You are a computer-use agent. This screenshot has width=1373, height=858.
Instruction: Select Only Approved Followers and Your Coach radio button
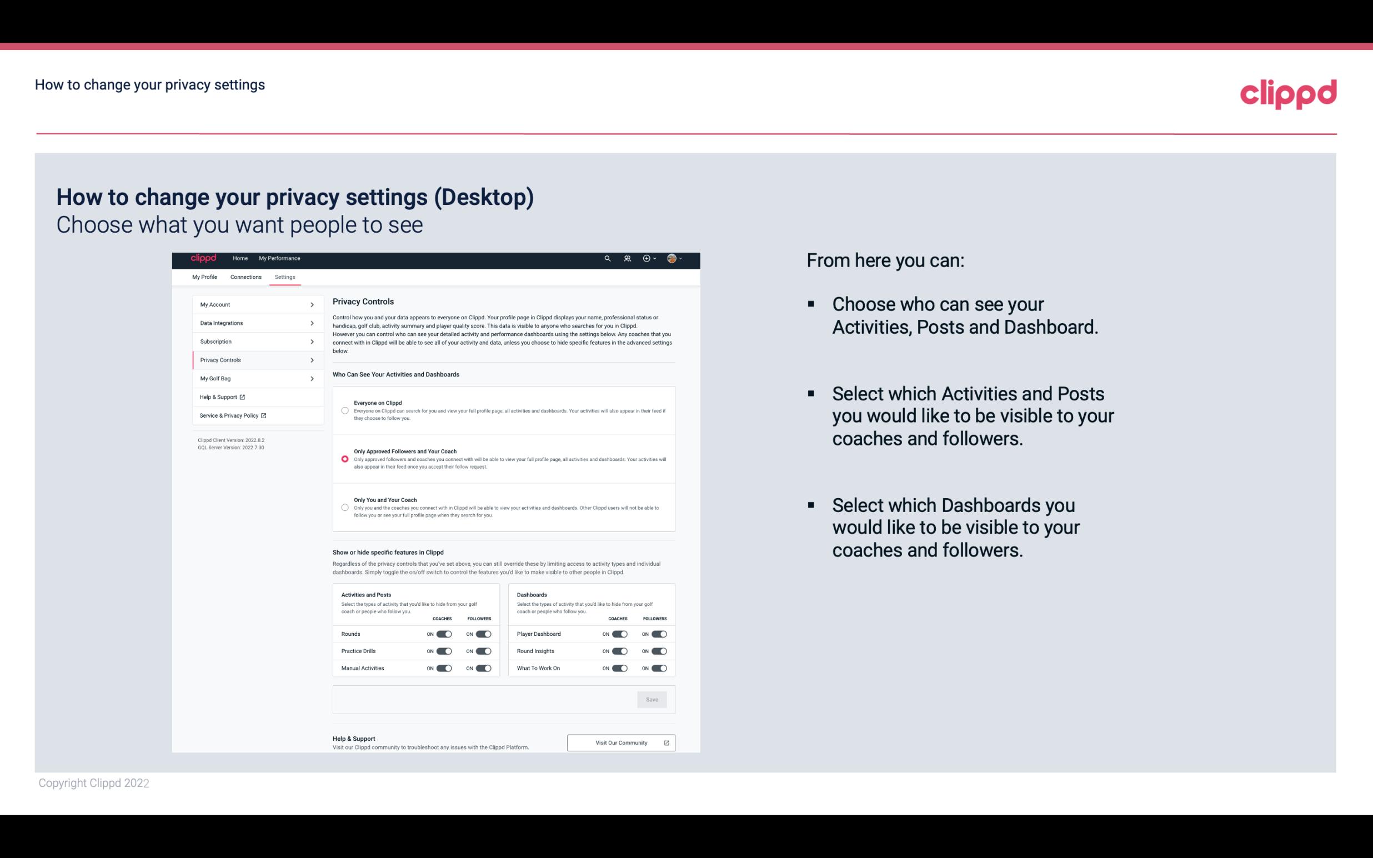coord(344,459)
